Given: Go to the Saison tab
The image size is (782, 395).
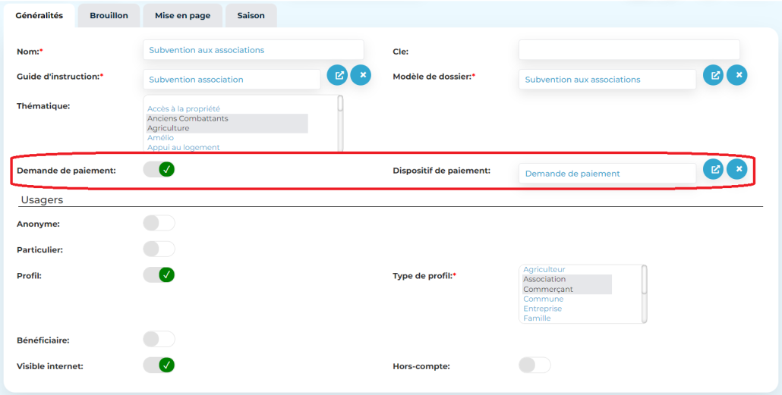Looking at the screenshot, I should click(251, 15).
